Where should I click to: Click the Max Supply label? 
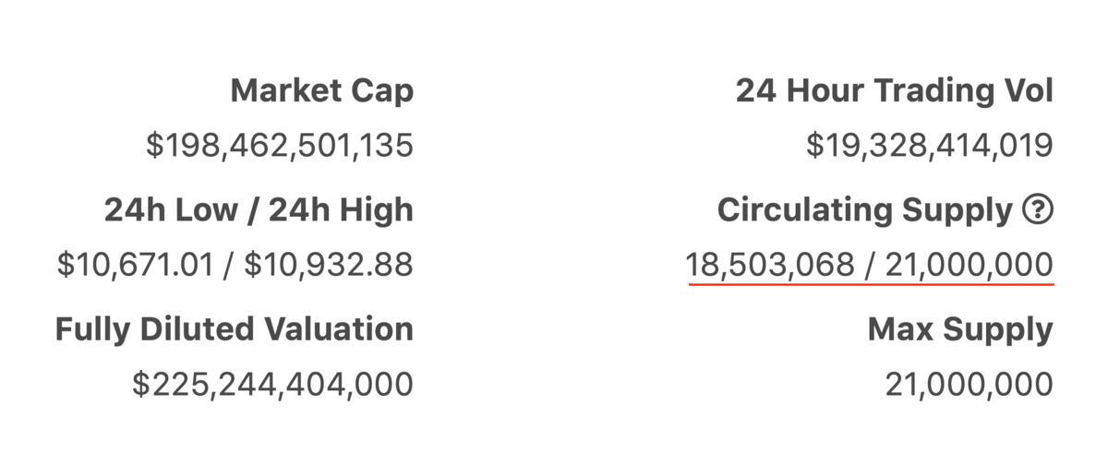960,329
